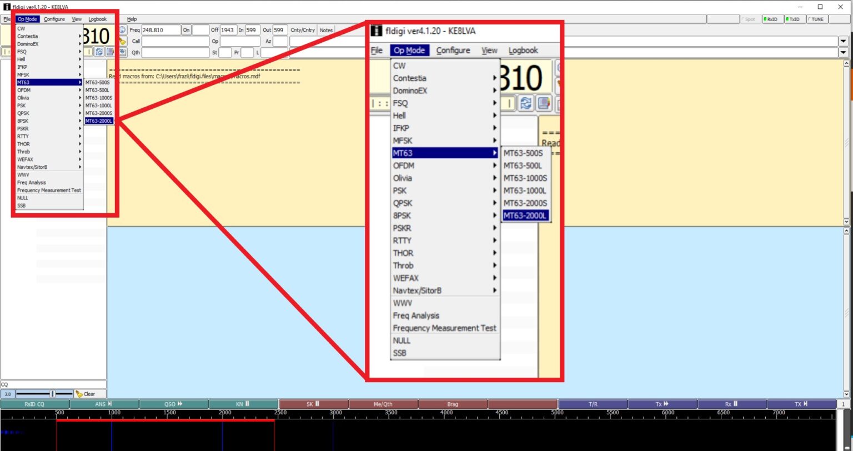Screen dimensions: 853x451
Task: Toggle the RxID reception indicator
Action: click(x=771, y=19)
